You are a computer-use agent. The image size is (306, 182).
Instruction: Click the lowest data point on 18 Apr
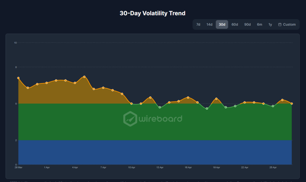click(207, 108)
